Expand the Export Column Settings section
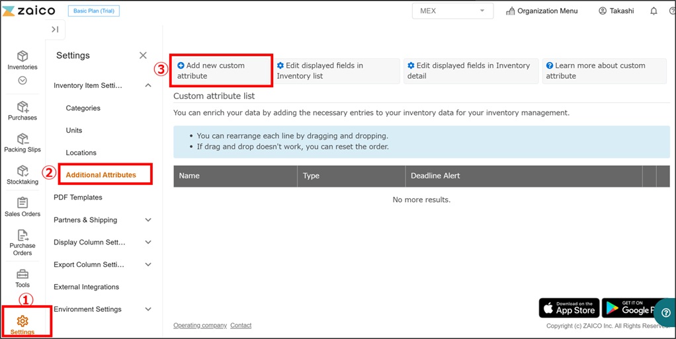 click(x=103, y=264)
